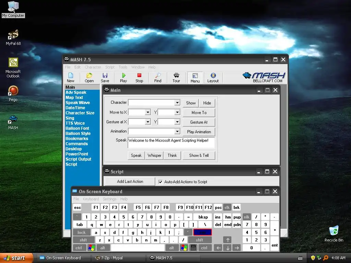Open the Character menu in MASH
This screenshot has width=351, height=263.
click(93, 67)
